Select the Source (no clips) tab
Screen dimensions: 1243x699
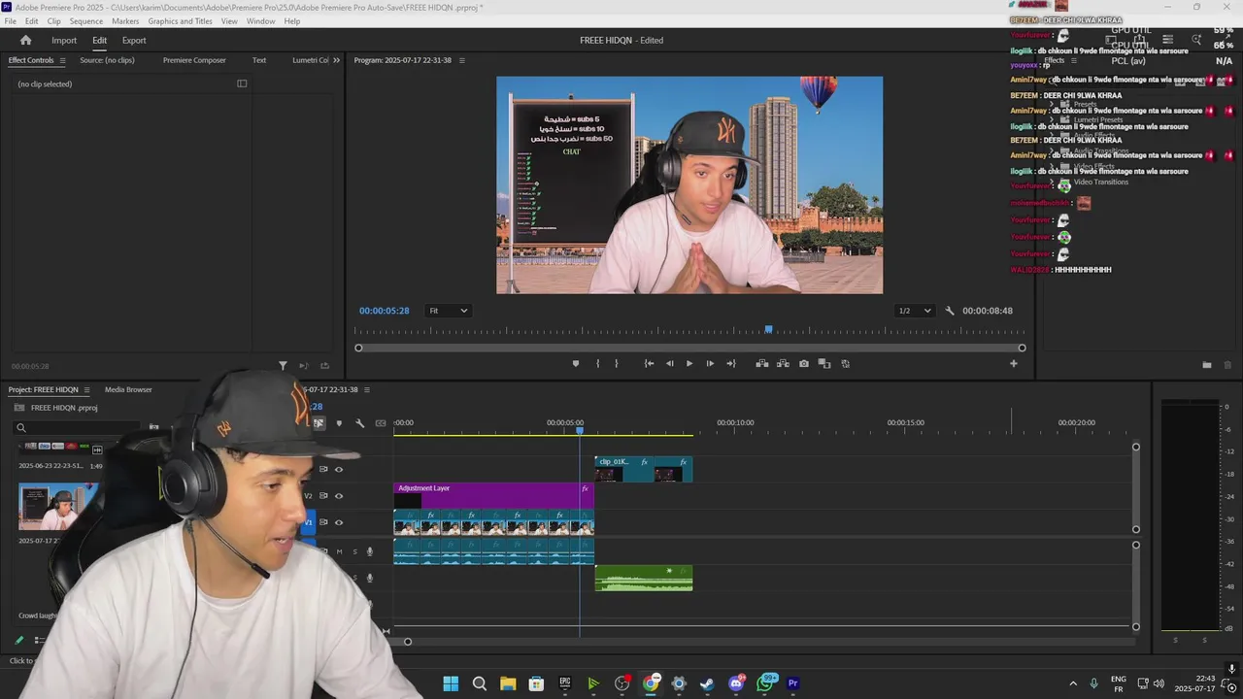(x=107, y=60)
